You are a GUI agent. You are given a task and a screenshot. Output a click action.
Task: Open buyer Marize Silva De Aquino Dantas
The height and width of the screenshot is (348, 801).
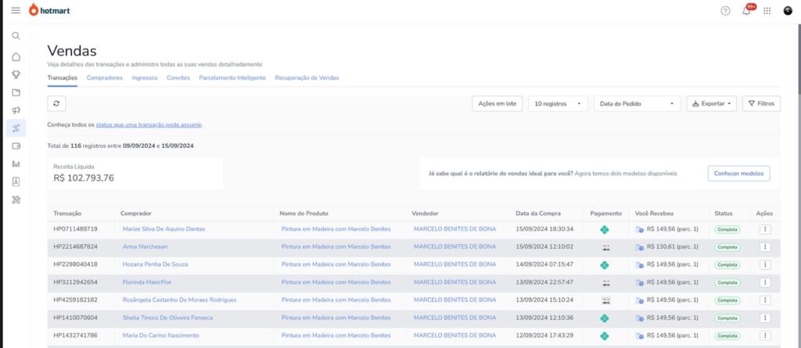point(164,229)
